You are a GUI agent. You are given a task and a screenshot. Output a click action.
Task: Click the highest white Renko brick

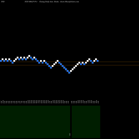[29, 56]
